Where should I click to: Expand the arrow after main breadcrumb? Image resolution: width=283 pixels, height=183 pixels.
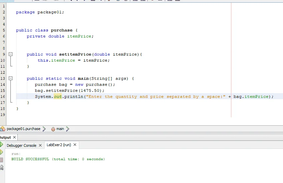[x=67, y=129]
